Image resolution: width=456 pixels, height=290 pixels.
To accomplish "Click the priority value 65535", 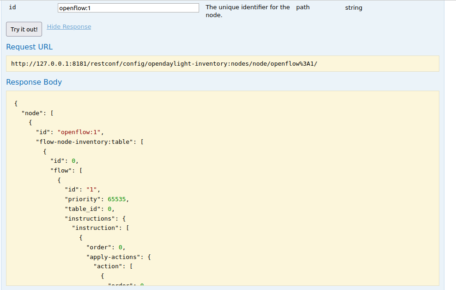I will tap(118, 199).
